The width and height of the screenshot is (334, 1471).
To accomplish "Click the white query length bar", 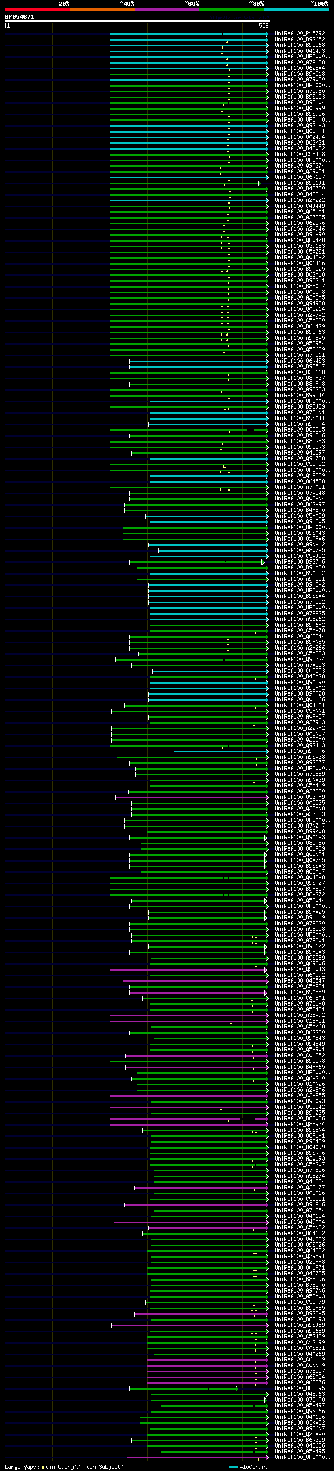I will pyautogui.click(x=138, y=21).
